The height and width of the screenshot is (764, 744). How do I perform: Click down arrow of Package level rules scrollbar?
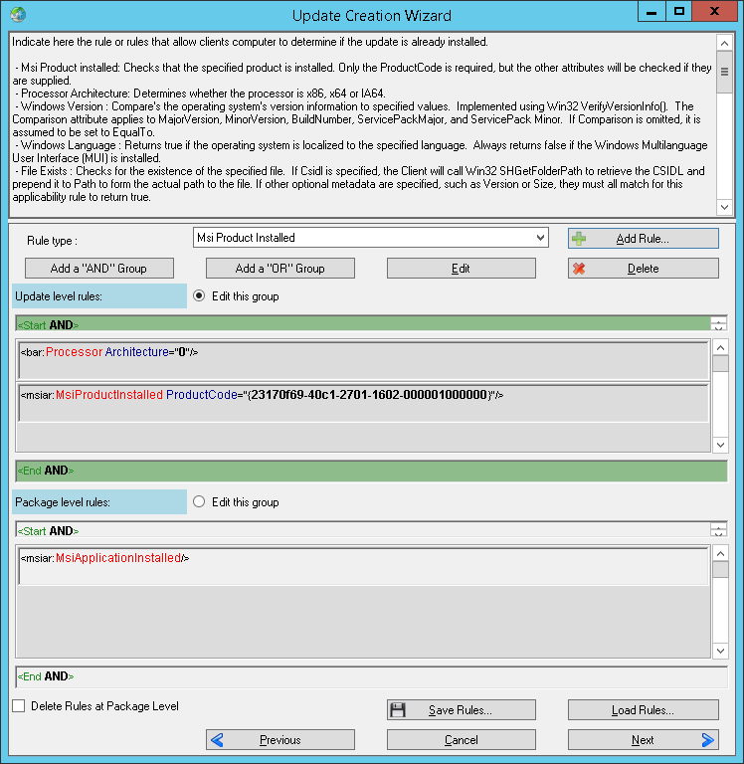720,651
